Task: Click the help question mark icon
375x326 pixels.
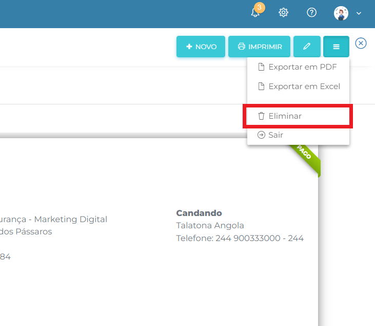Action: 311,12
